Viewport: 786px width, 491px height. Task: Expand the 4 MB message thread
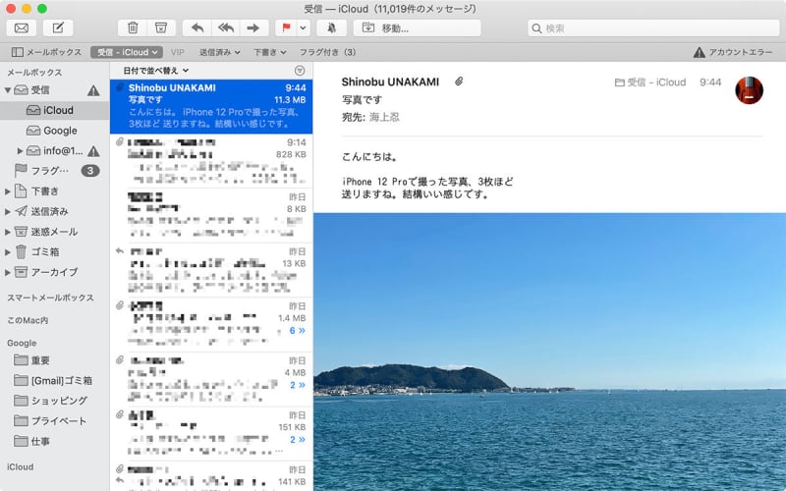(x=298, y=385)
